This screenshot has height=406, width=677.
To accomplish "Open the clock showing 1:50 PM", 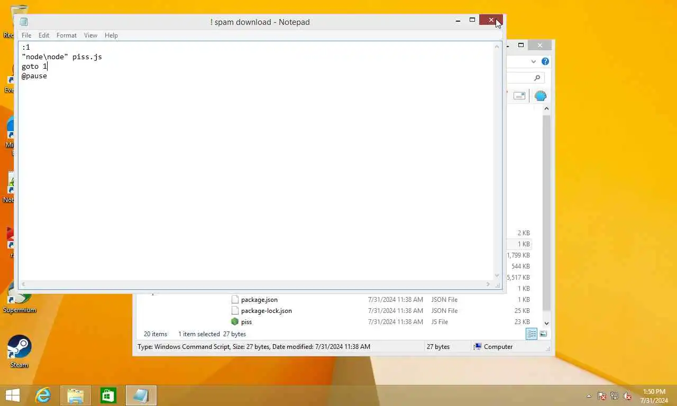I will (654, 396).
